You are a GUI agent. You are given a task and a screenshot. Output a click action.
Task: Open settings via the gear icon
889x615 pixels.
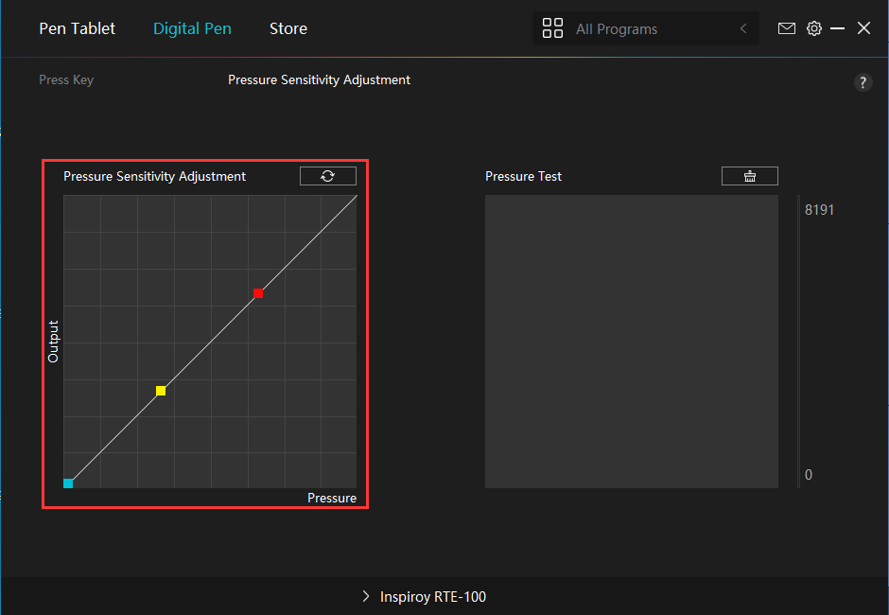click(x=813, y=28)
